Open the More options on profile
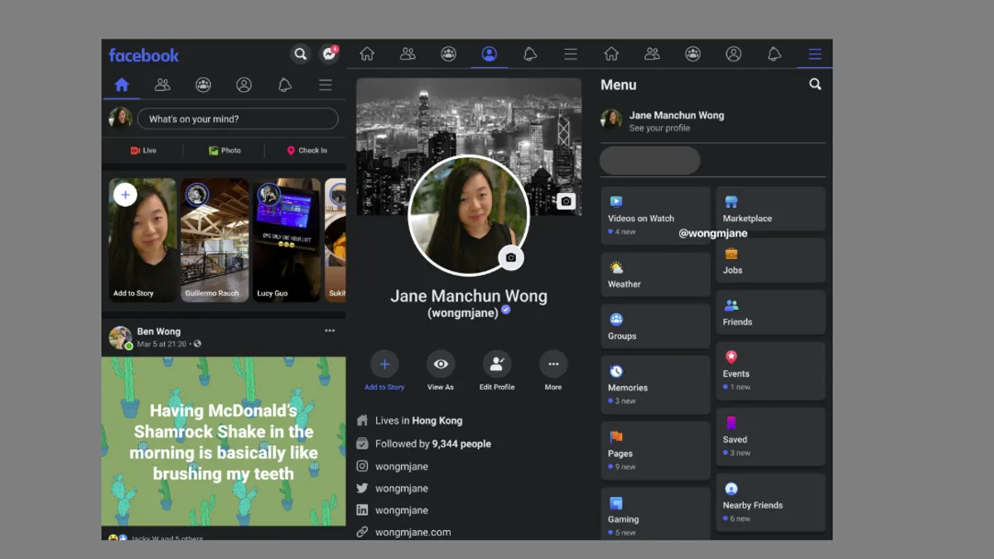 553,370
